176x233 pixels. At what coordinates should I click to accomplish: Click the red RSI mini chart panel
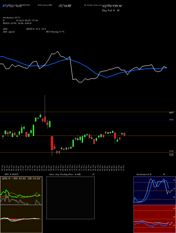point(155,219)
